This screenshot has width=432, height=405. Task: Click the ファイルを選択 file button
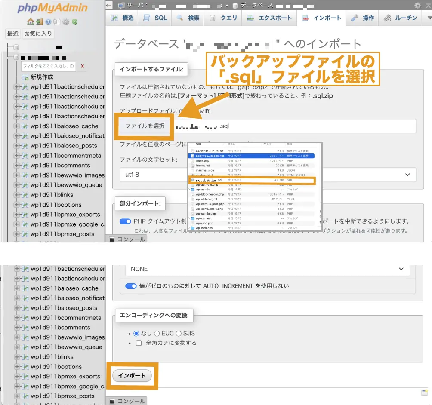(x=144, y=126)
